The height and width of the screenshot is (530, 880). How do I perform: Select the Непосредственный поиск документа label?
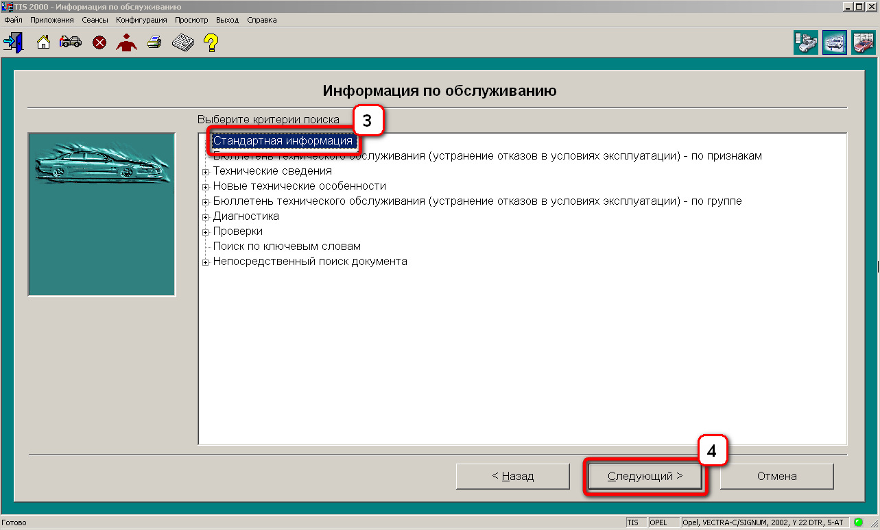(x=310, y=262)
